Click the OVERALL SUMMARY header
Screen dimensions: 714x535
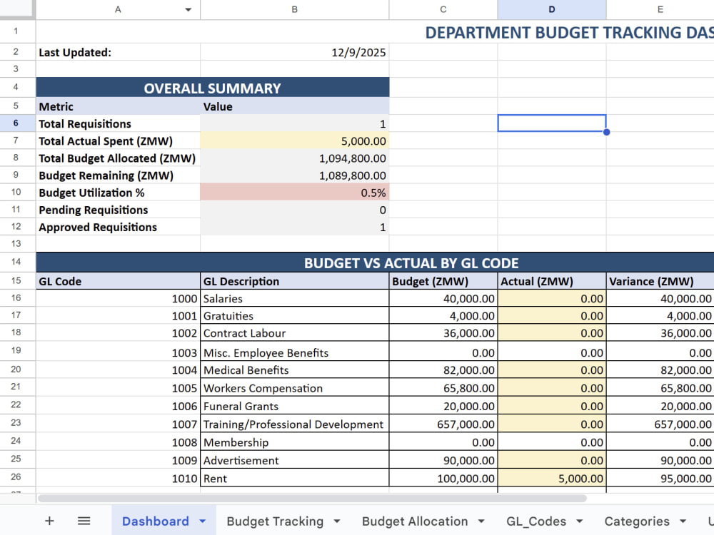[213, 87]
